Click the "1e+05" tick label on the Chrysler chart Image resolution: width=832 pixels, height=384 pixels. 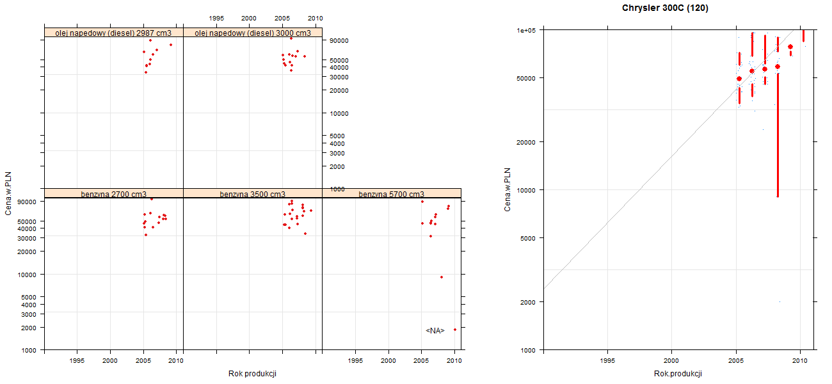pos(526,30)
